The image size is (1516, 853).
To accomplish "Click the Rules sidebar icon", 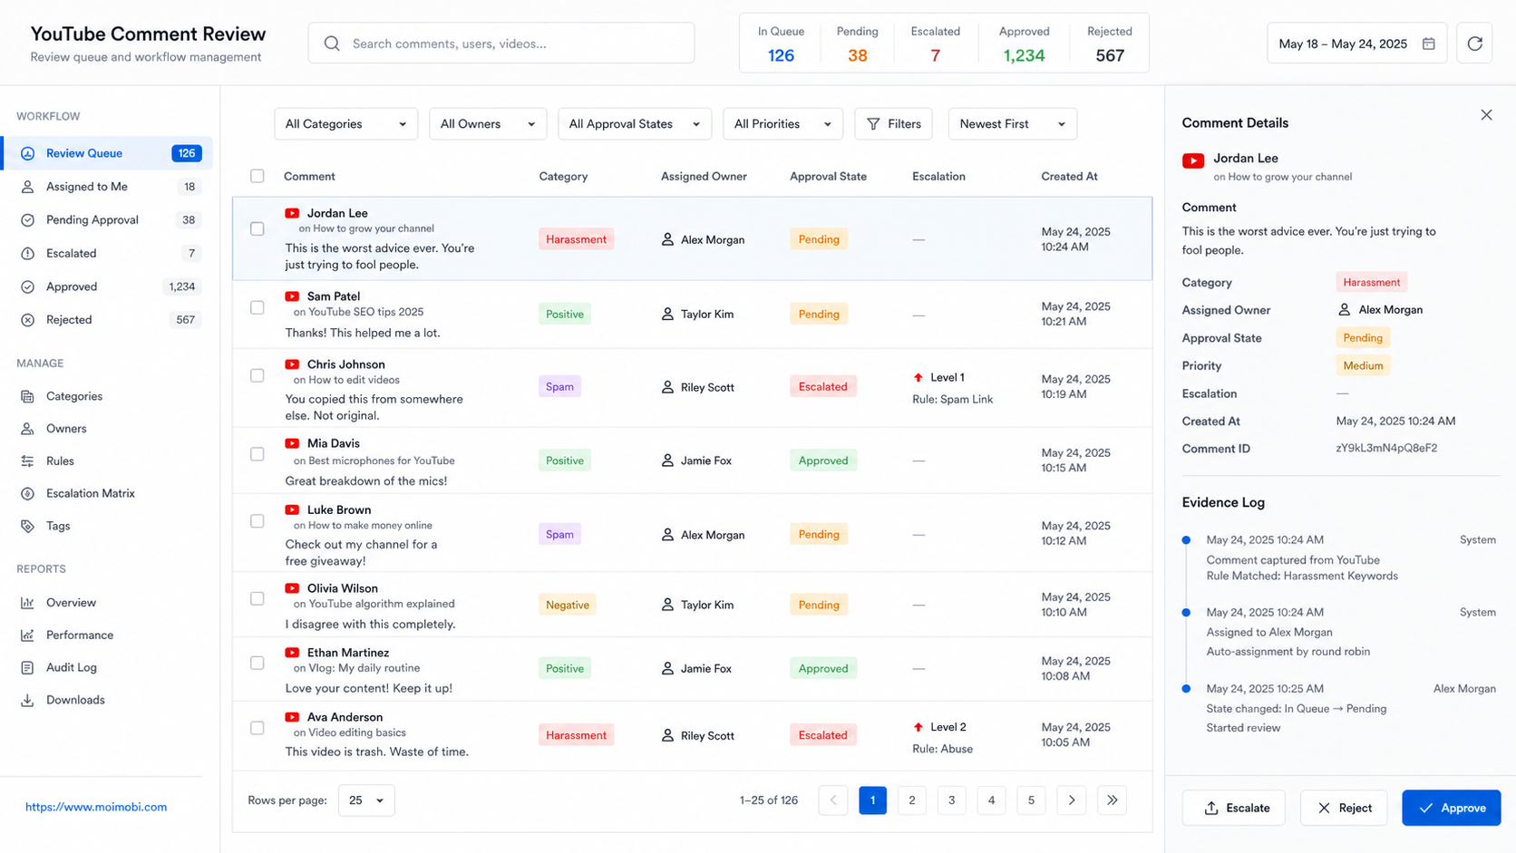I will pos(27,461).
